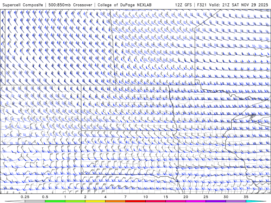This screenshot has height=203, width=271.
Task: Click the "25" legend value
Action: coord(206,197)
